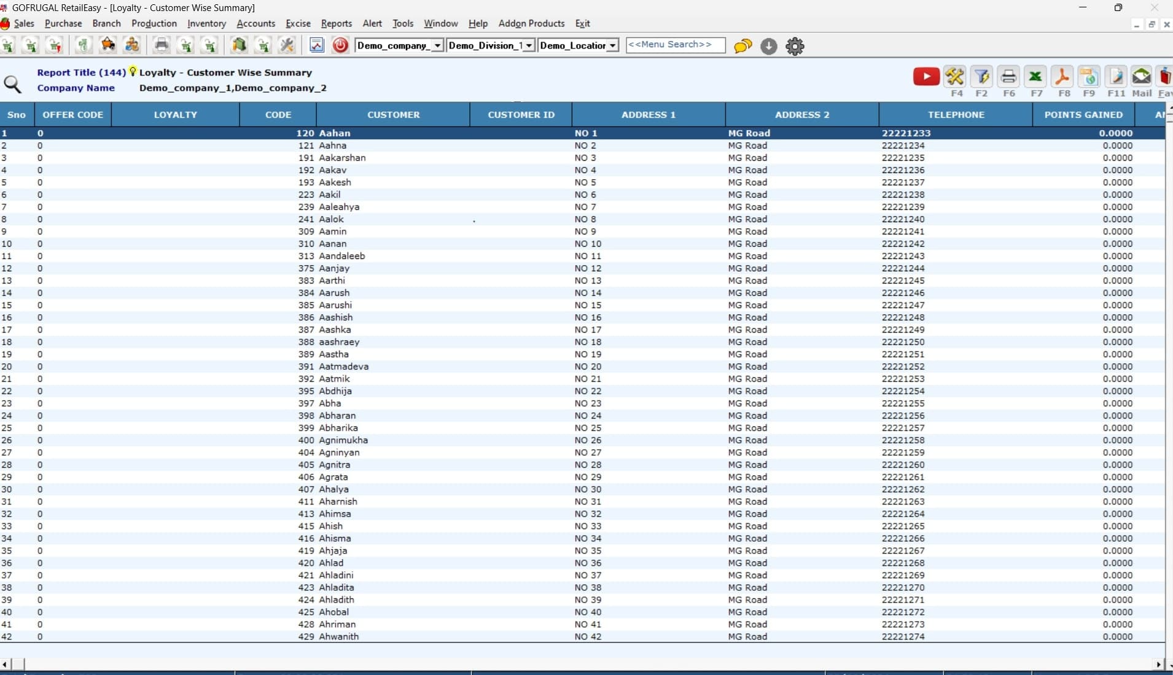
Task: Click the grey printer icon in main toolbar
Action: click(x=162, y=45)
